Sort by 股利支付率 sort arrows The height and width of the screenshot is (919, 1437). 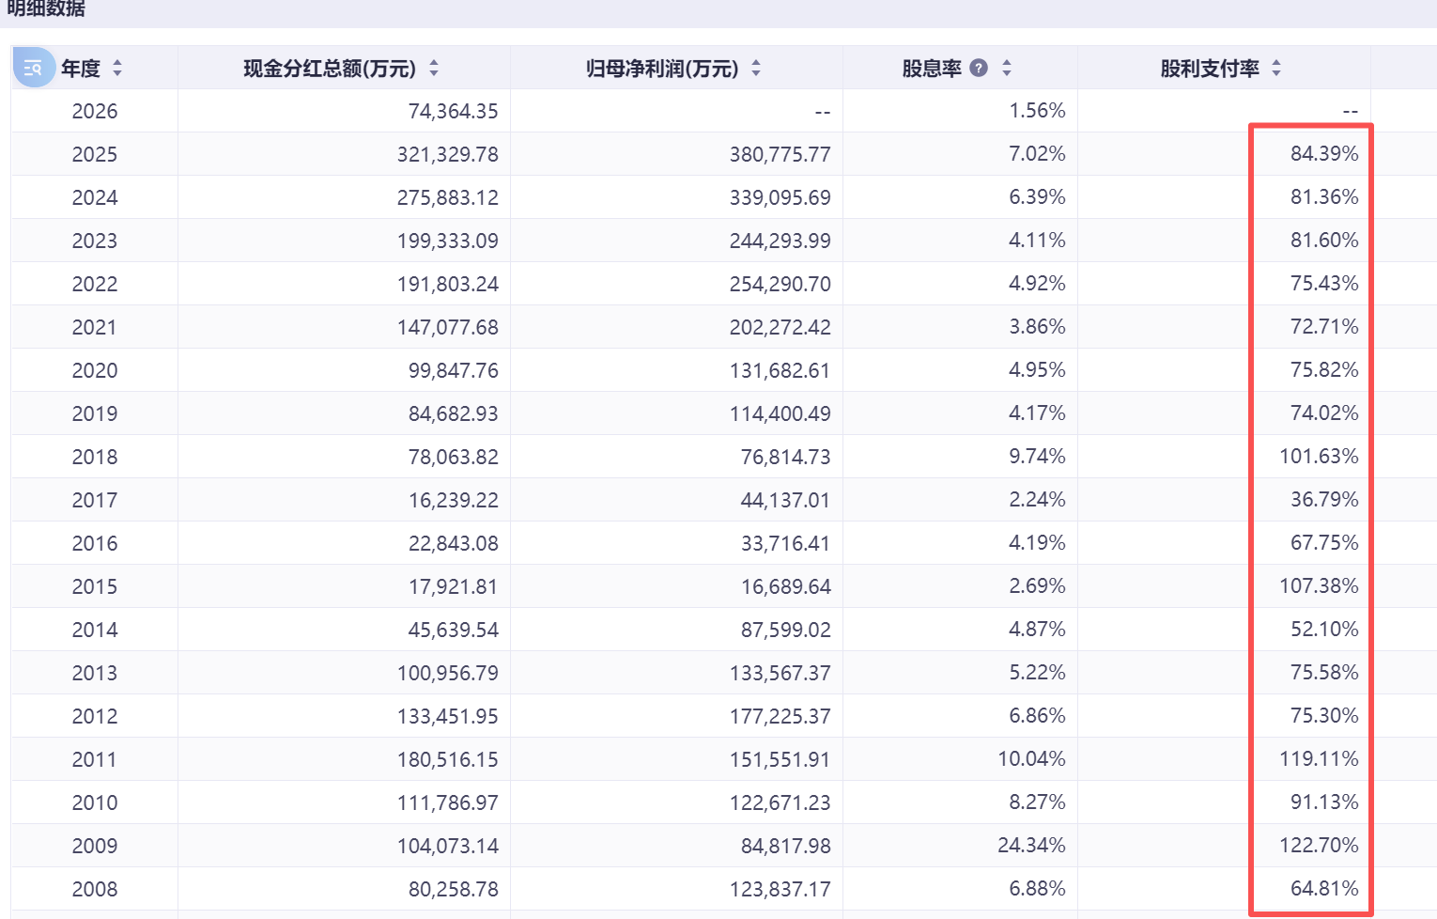pos(1276,68)
